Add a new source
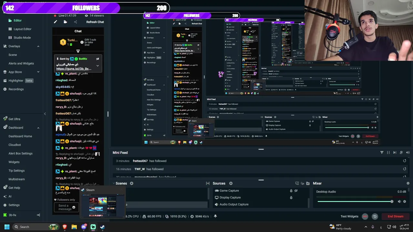Image resolution: width=413 pixels, height=232 pixels. pyautogui.click(x=231, y=183)
